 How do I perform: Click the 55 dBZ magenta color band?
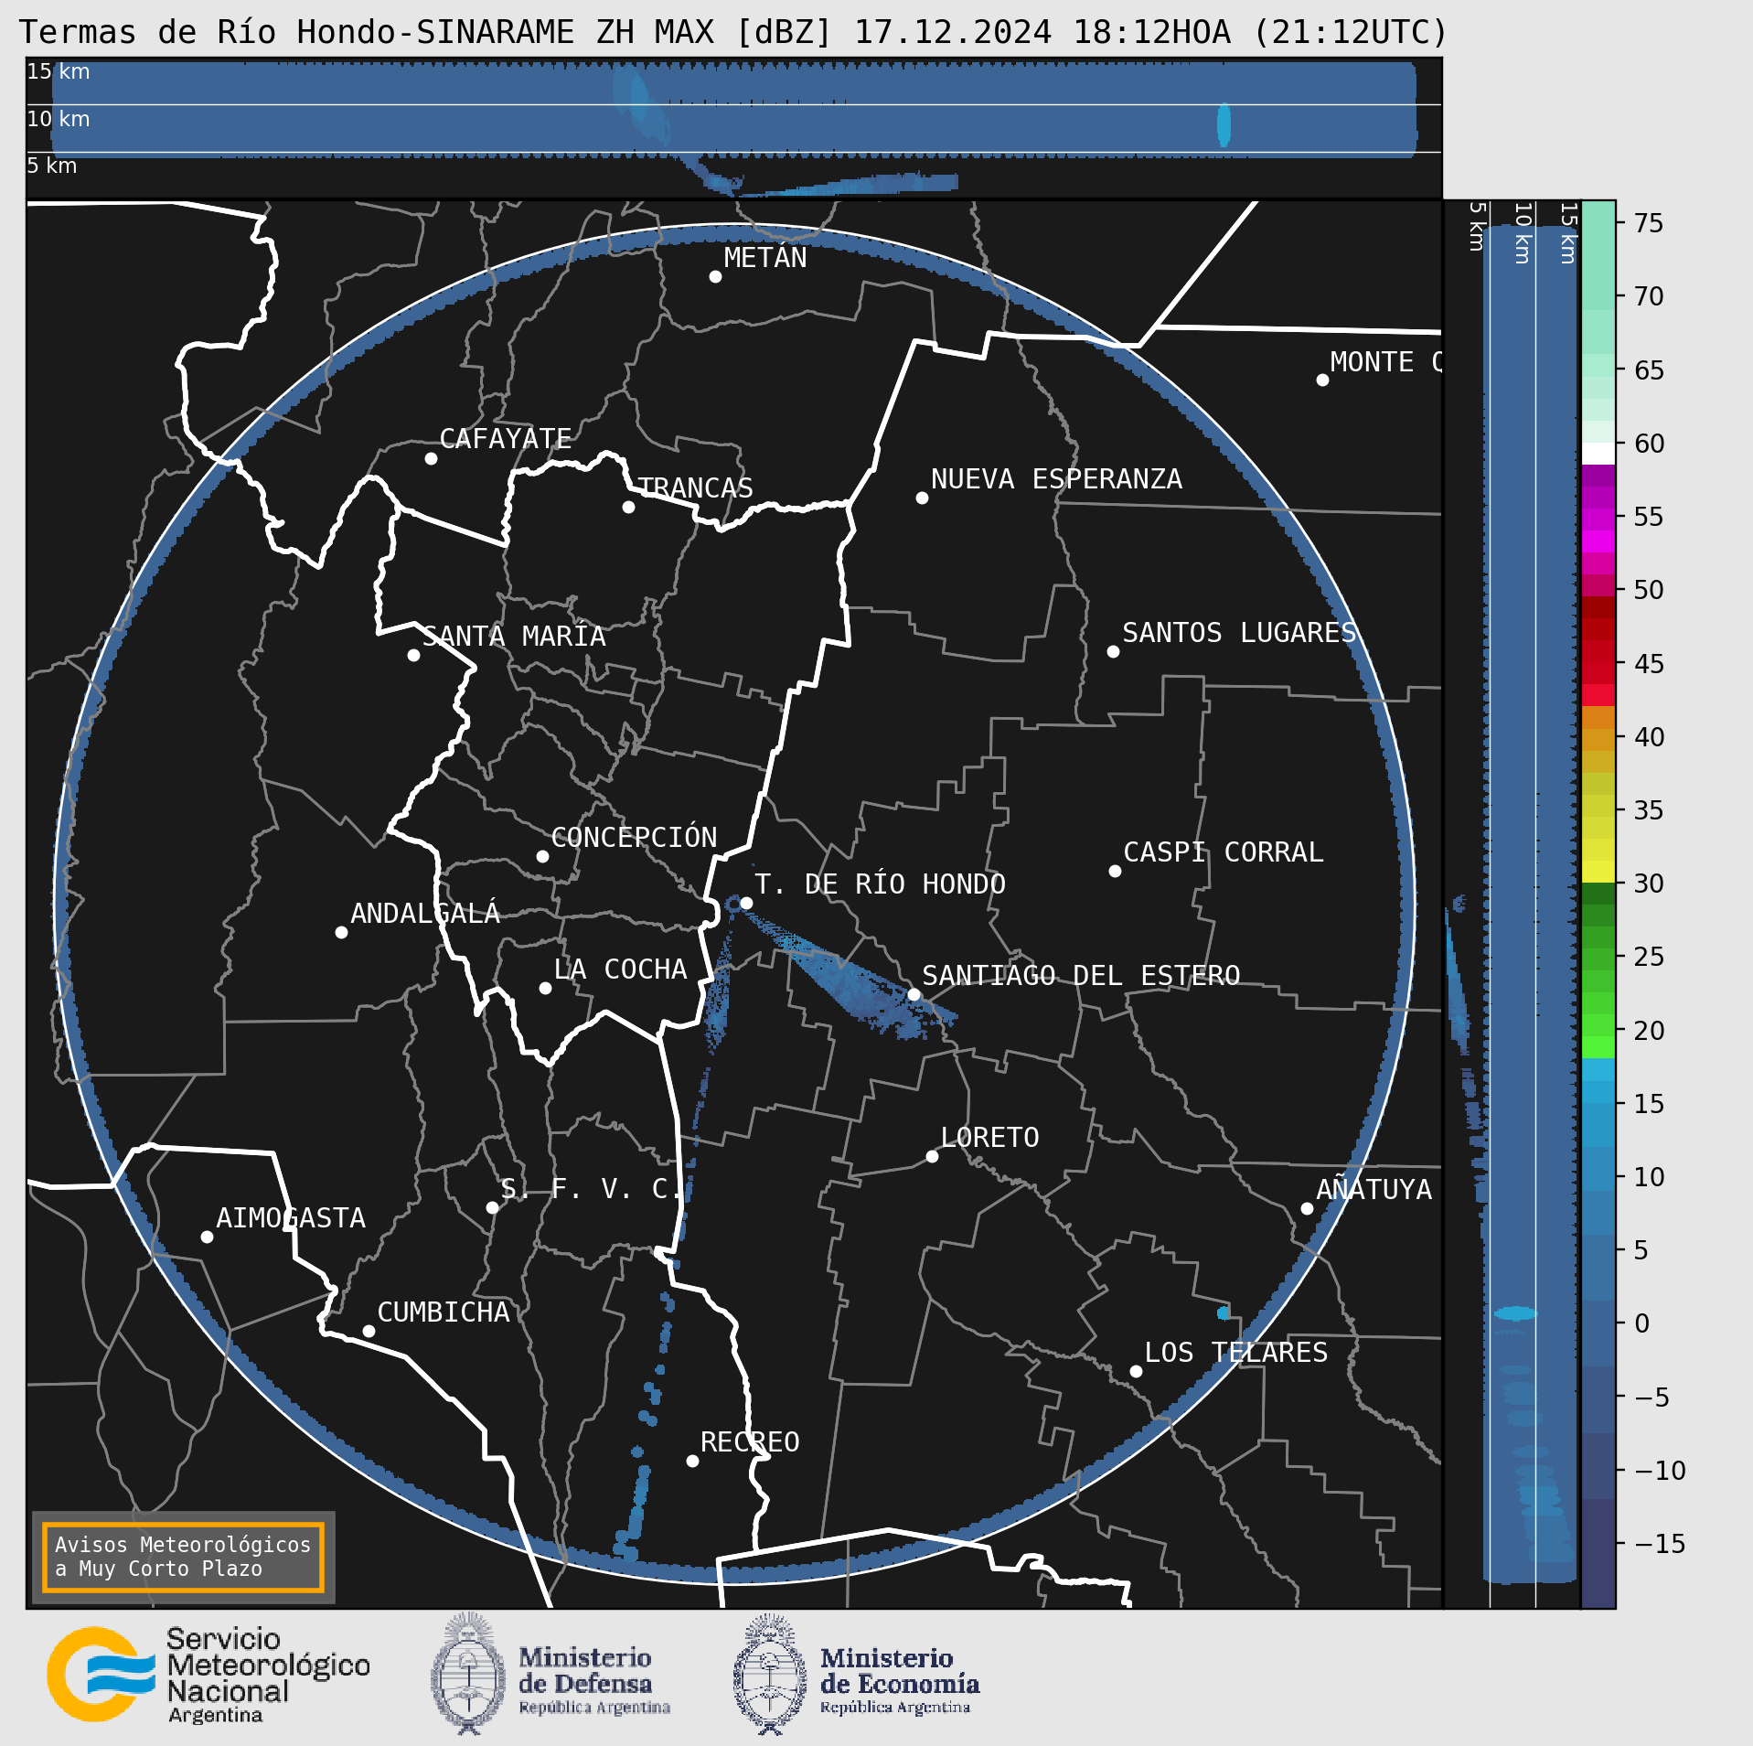(x=1598, y=520)
